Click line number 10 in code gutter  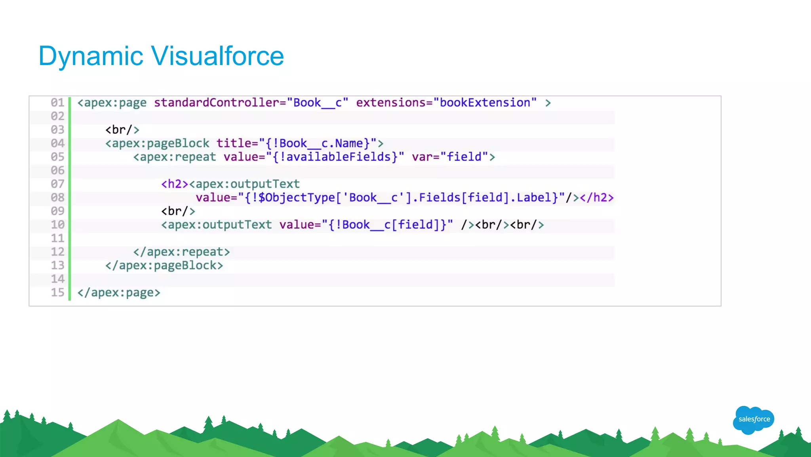point(57,225)
